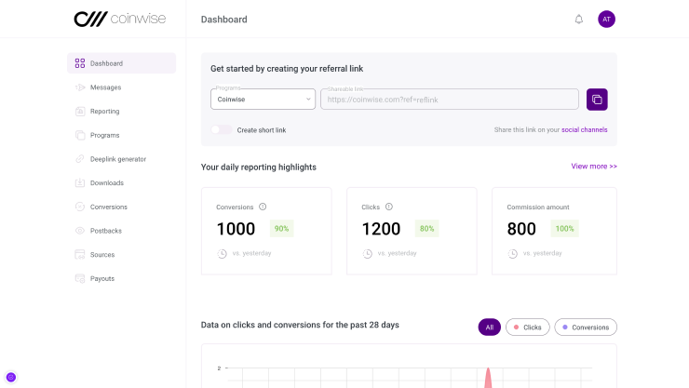Go to Deeplink generator page
The image size is (689, 388).
117,159
